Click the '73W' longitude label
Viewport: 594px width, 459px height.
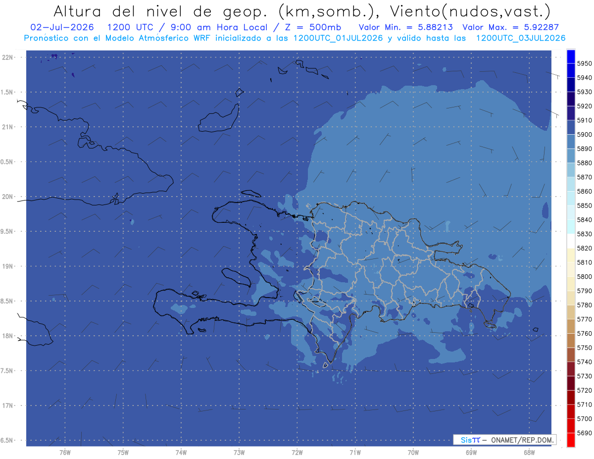point(239,453)
